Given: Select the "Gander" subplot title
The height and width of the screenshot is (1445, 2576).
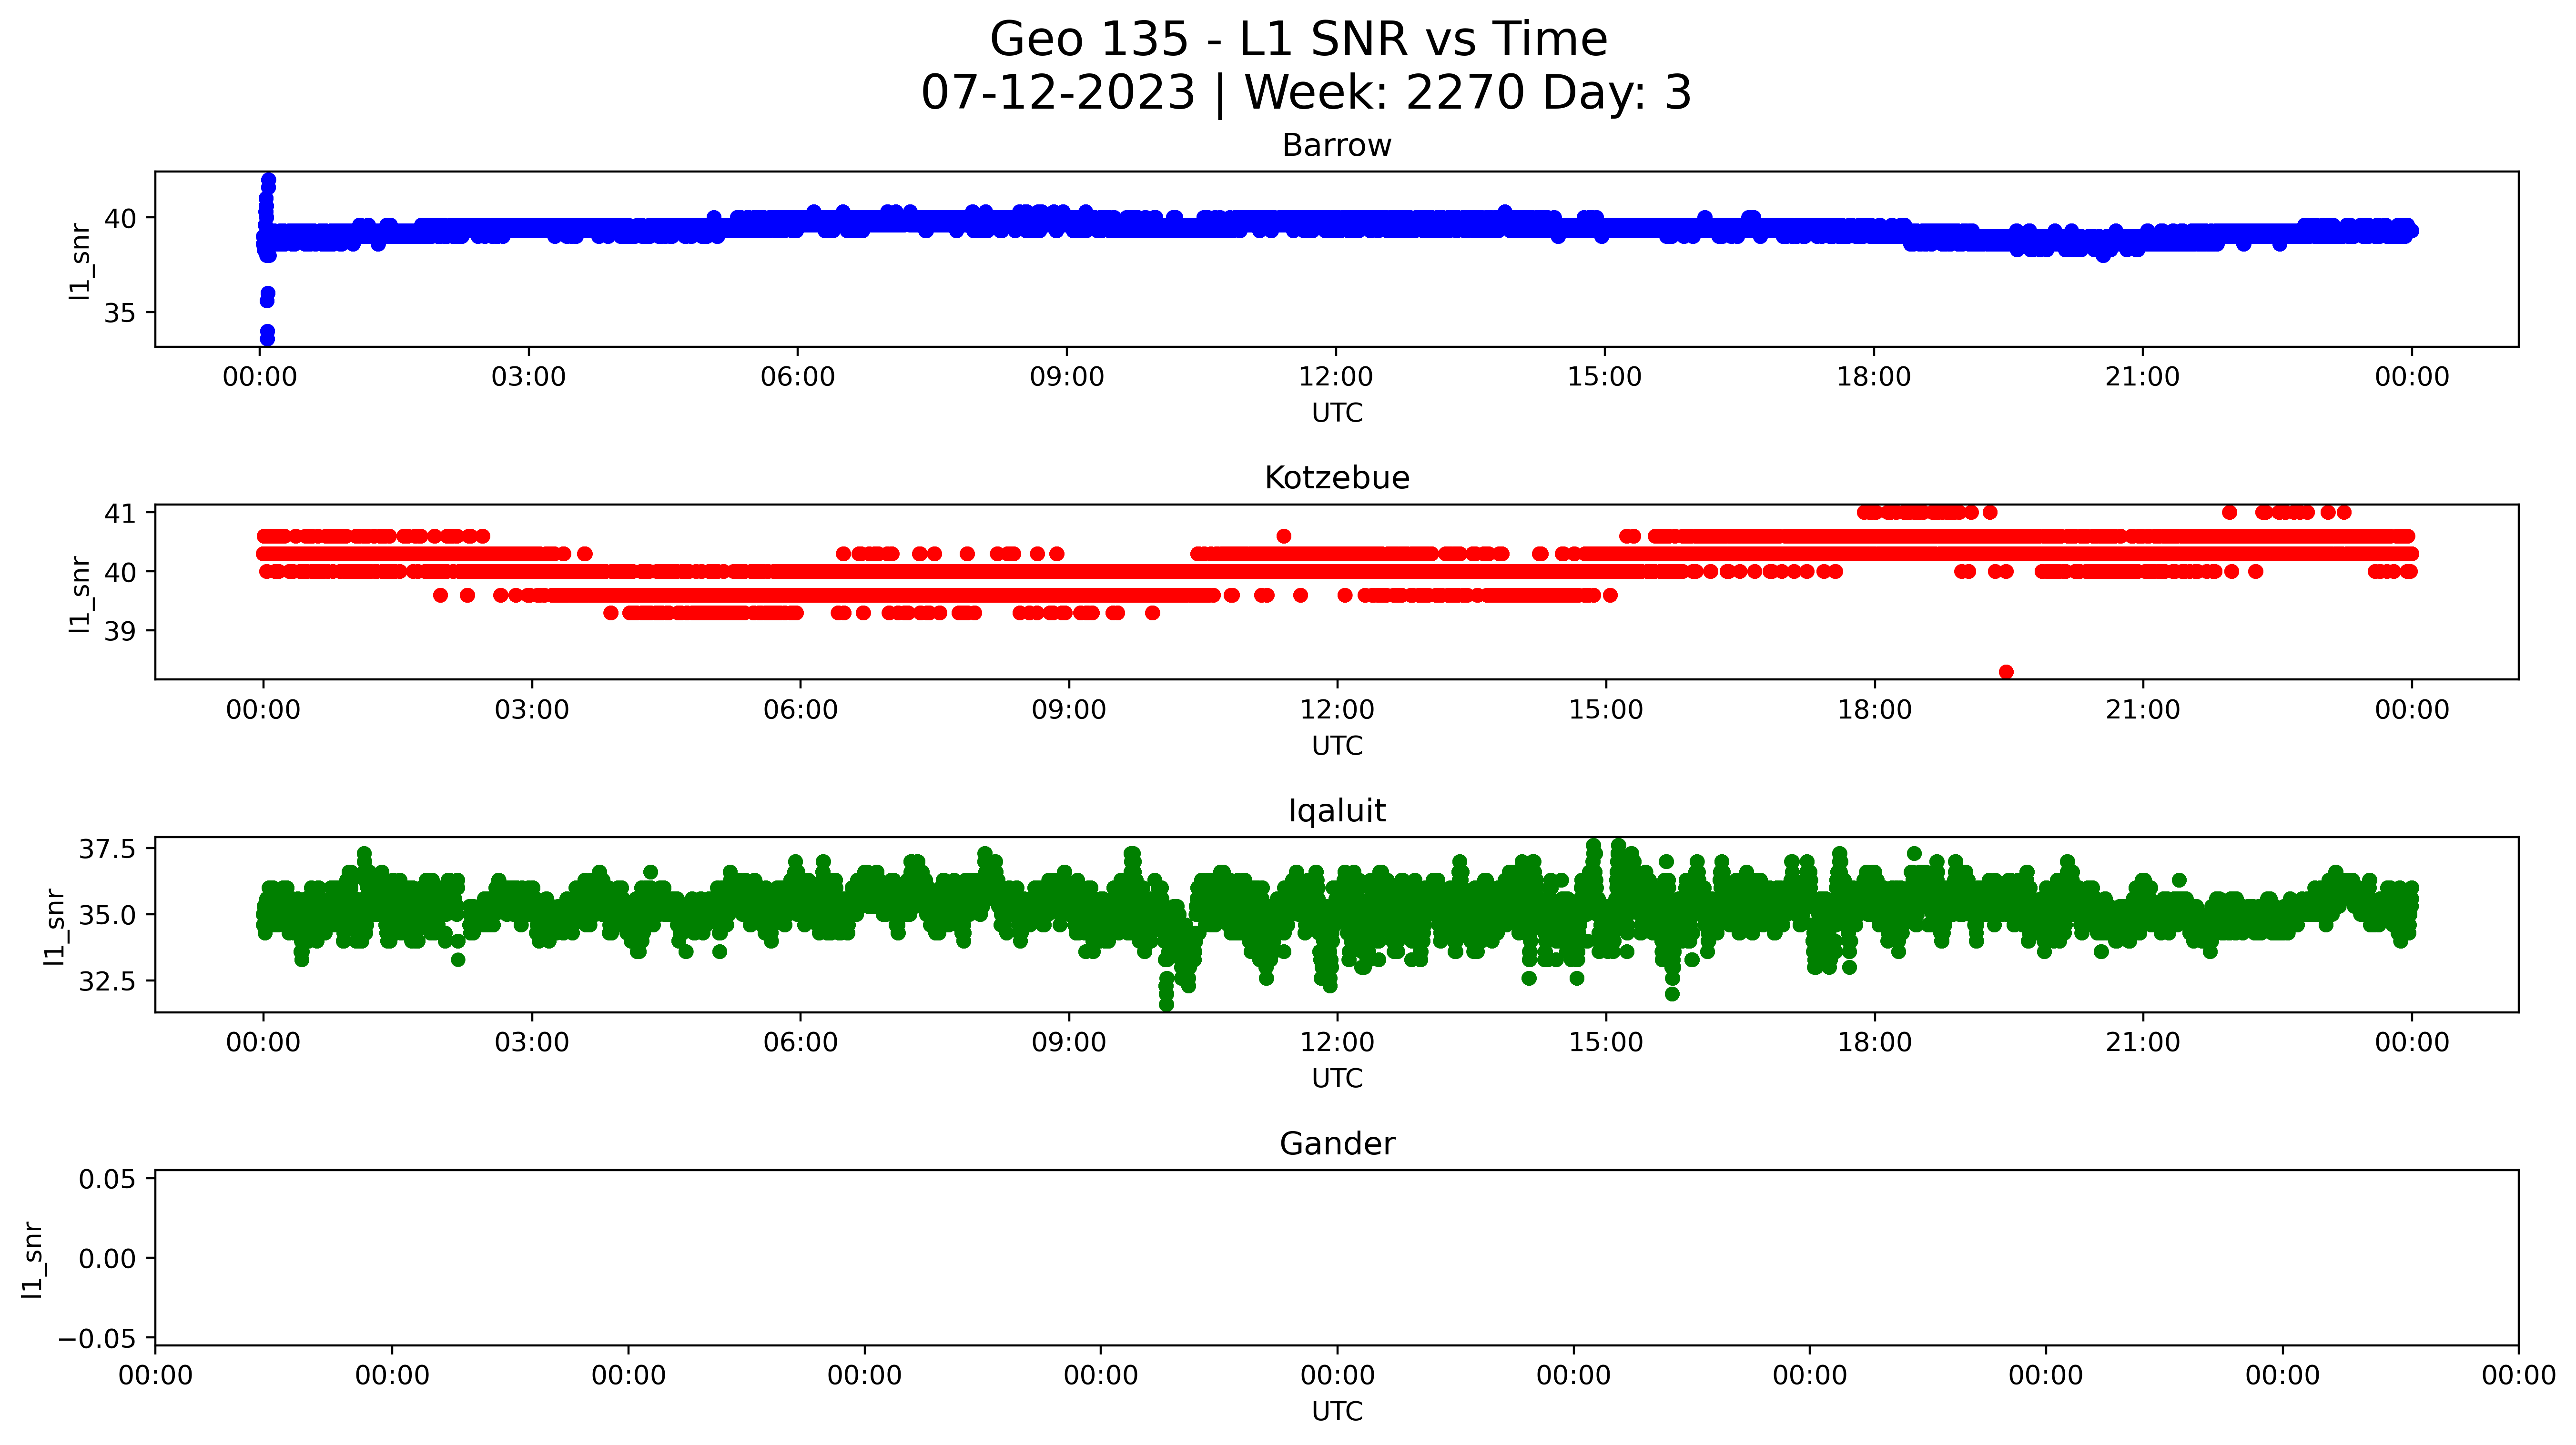Looking at the screenshot, I should (x=1337, y=1144).
